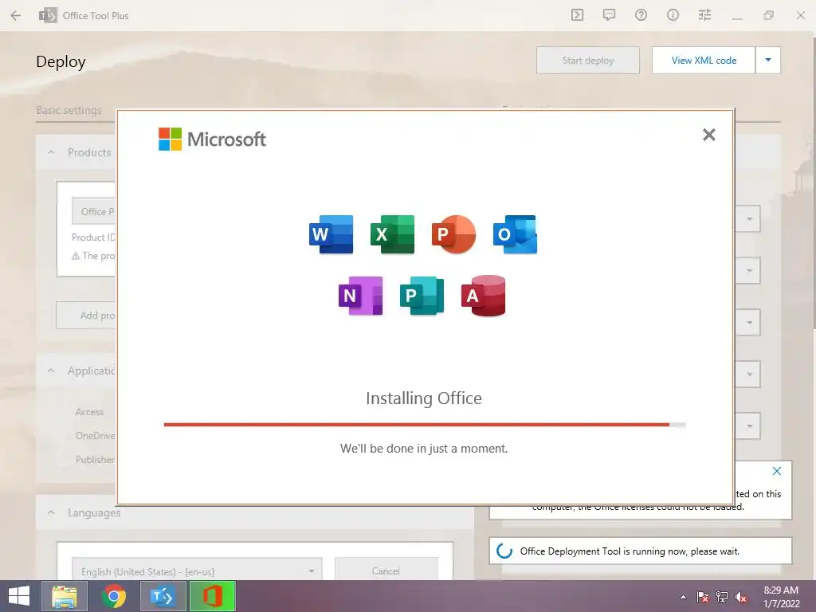
Task: Dismiss the license notification with X
Action: click(777, 471)
